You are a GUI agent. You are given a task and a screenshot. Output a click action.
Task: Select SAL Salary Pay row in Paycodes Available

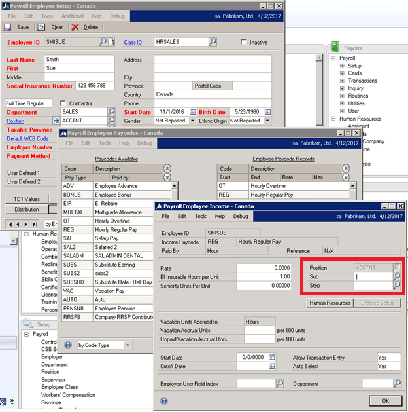click(x=107, y=238)
